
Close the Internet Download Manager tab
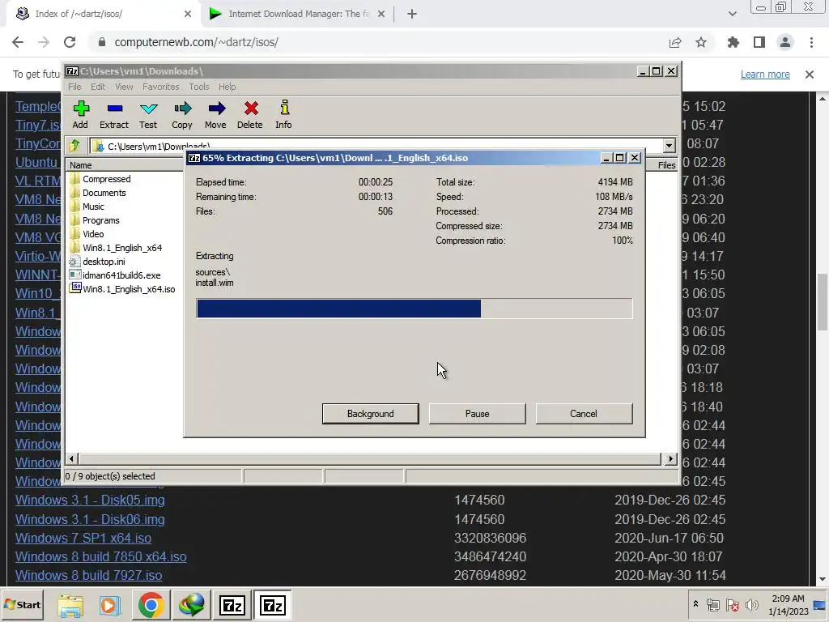pos(381,15)
